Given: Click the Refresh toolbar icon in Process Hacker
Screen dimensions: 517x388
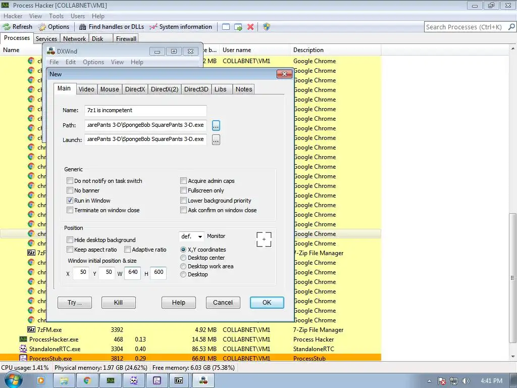Looking at the screenshot, I should click(7, 27).
